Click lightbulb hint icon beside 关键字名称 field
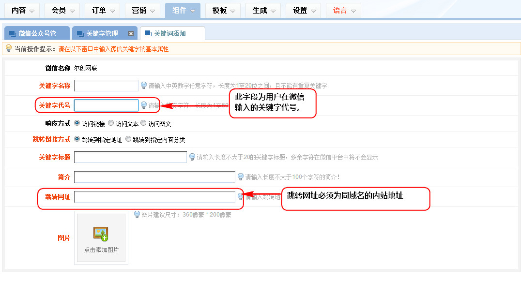 coord(144,86)
